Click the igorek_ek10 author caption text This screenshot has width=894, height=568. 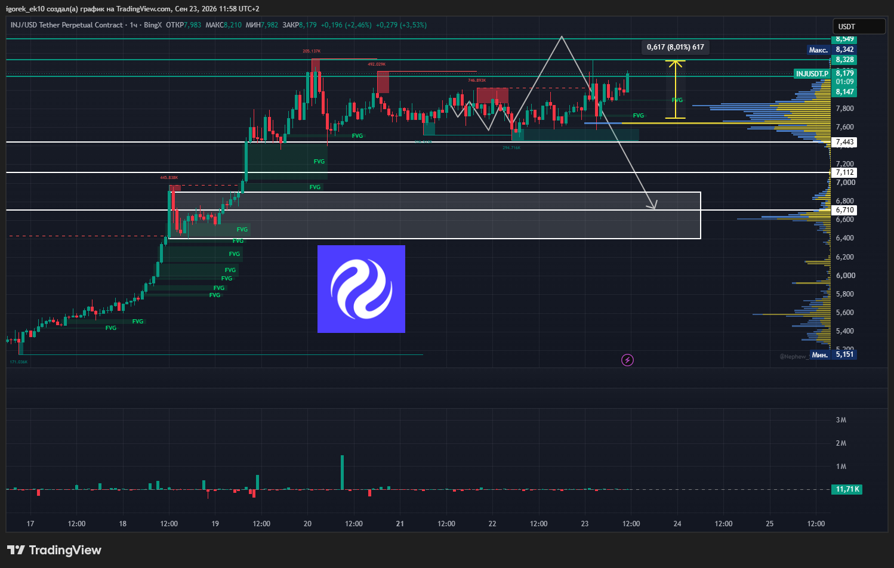pos(132,9)
